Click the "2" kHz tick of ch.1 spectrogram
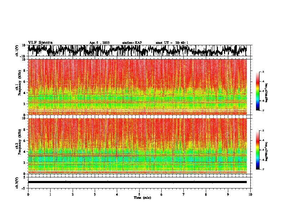Screen dimensions: 282x218 point(25,104)
